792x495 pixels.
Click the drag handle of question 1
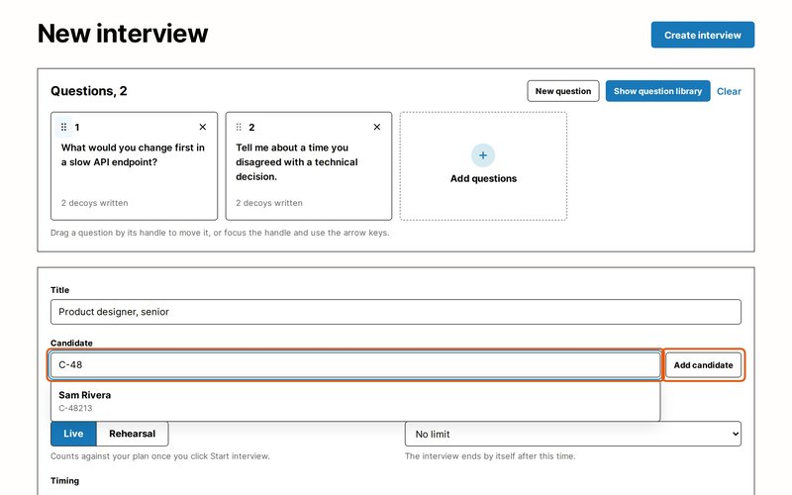63,127
